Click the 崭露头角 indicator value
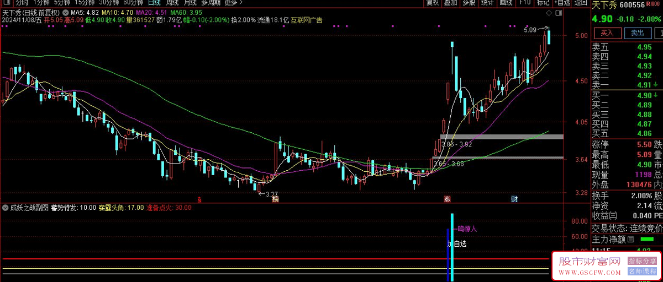Viewport: 663px width, 282px height. [121, 208]
